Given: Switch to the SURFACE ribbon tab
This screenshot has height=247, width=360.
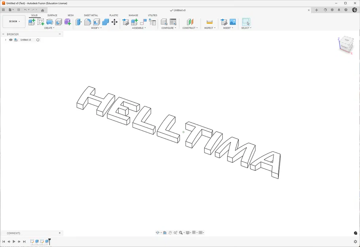Looking at the screenshot, I should (52, 15).
